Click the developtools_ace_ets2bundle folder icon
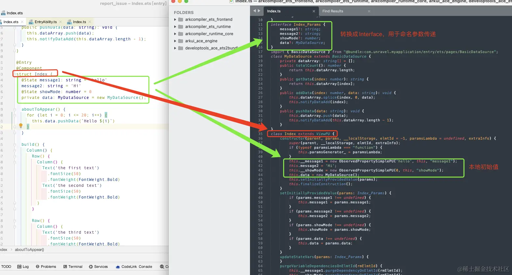The width and height of the screenshot is (512, 275). 181,48
